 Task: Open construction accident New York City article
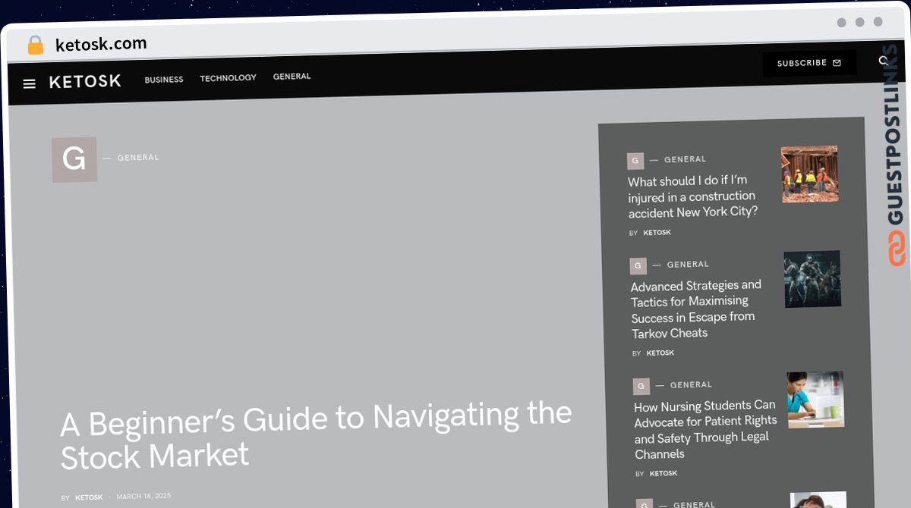pos(693,196)
